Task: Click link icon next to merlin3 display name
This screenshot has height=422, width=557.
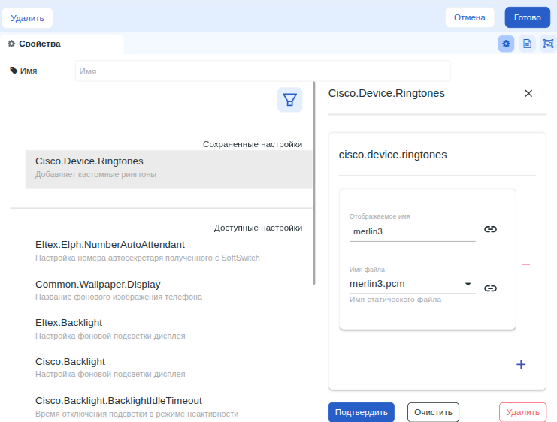Action: (490, 229)
